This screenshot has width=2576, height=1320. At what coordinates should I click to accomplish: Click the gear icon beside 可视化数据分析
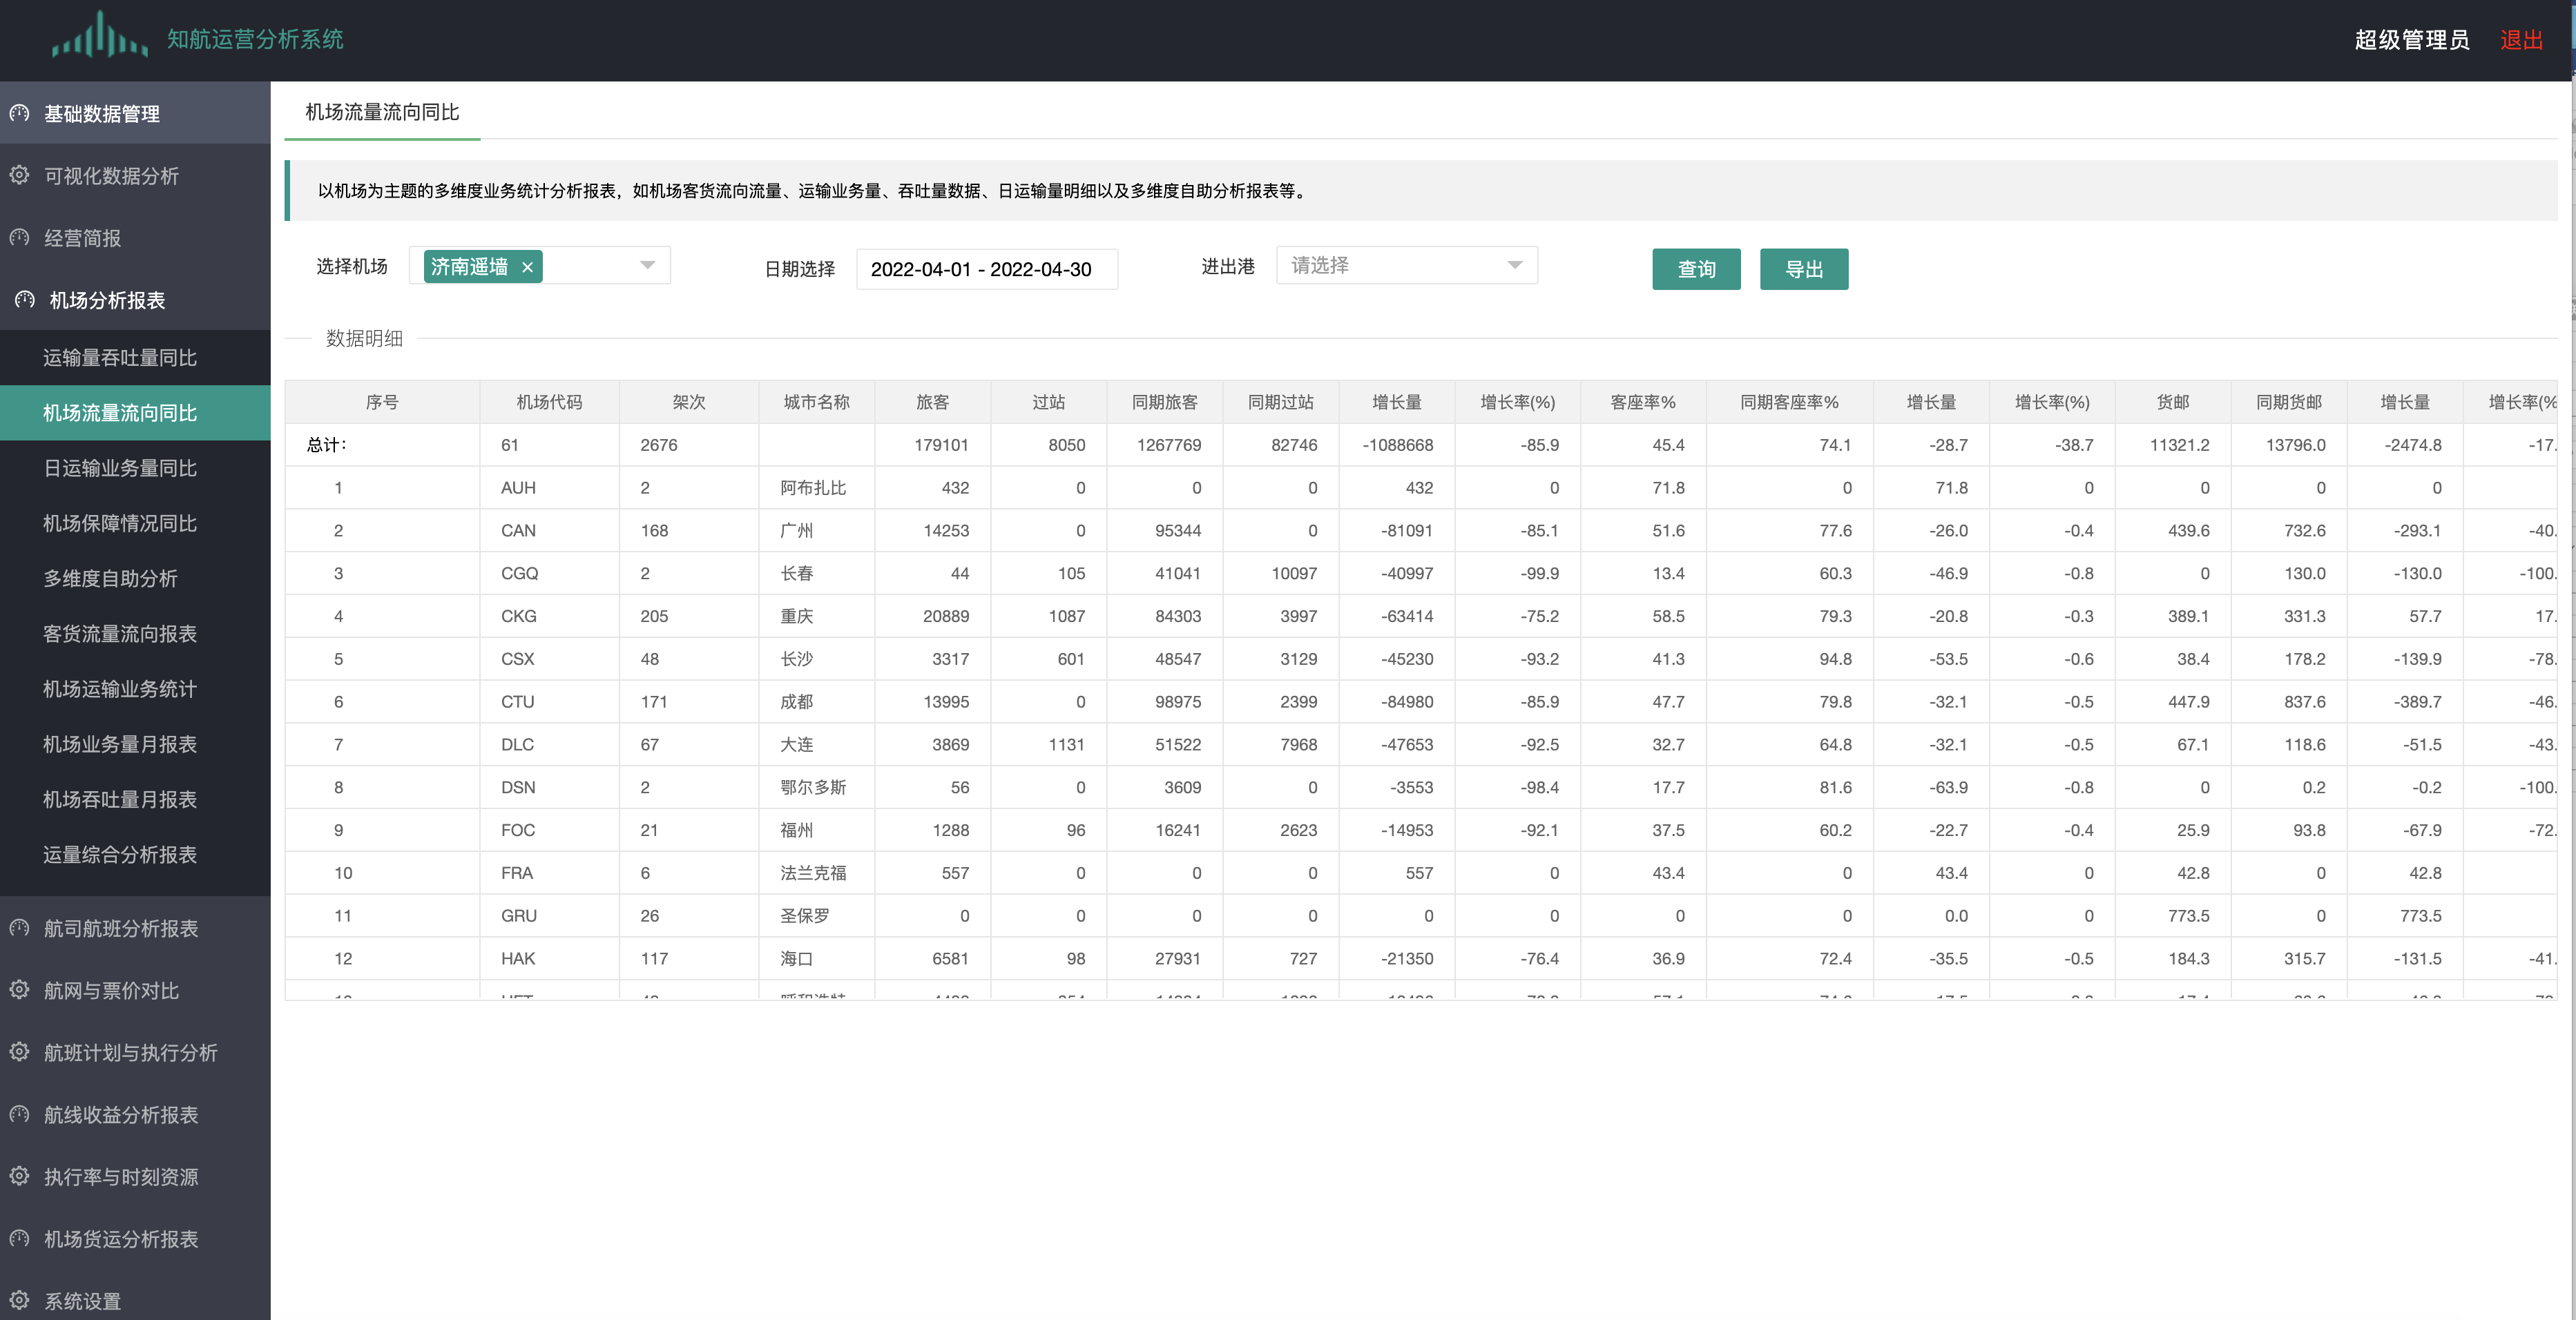coord(19,175)
